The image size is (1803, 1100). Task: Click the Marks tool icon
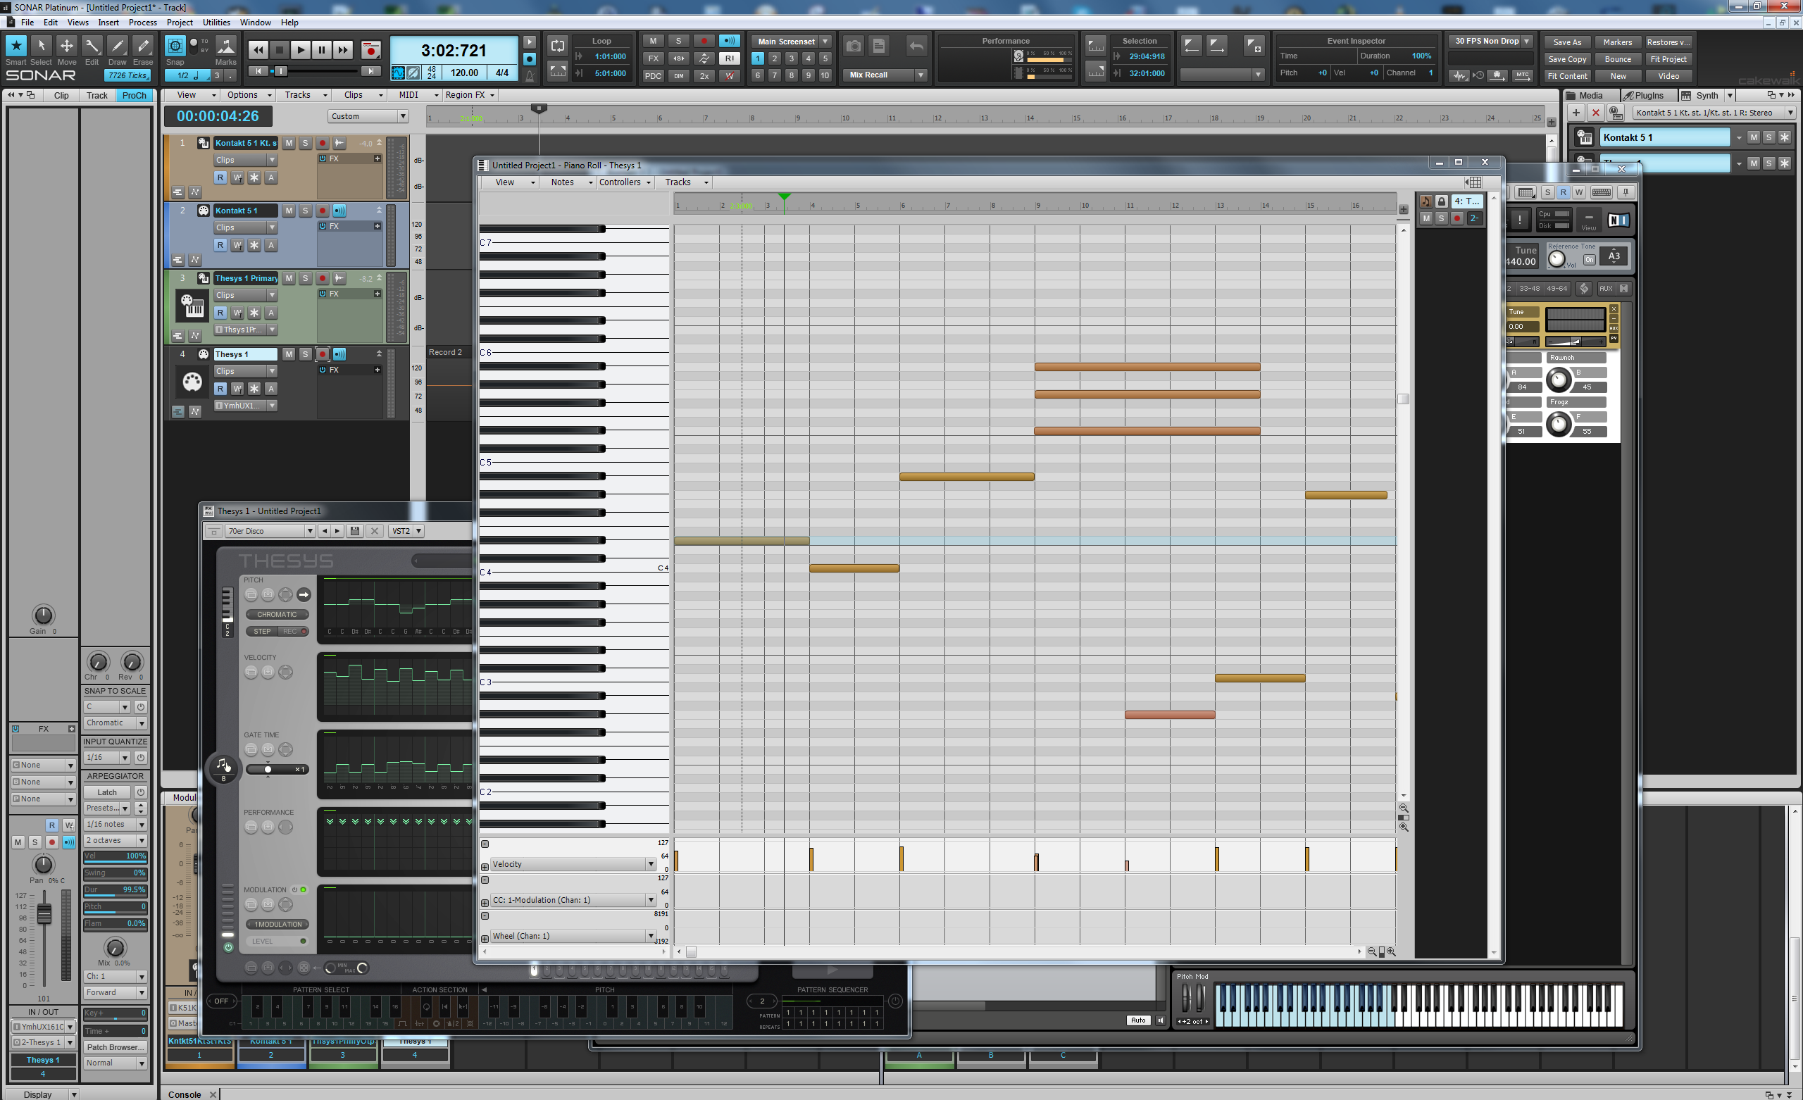[x=225, y=46]
